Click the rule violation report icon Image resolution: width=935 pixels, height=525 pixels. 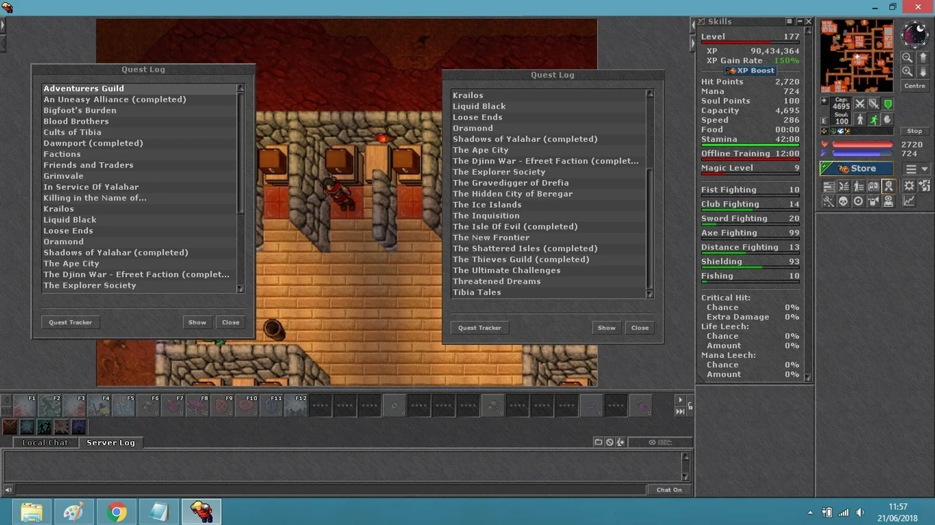click(x=621, y=442)
